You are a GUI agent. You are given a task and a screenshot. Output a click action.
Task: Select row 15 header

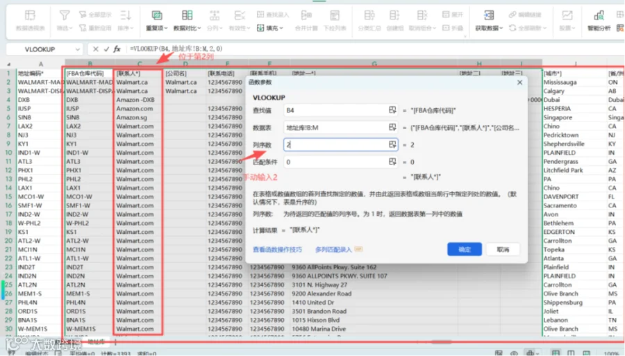coord(8,196)
